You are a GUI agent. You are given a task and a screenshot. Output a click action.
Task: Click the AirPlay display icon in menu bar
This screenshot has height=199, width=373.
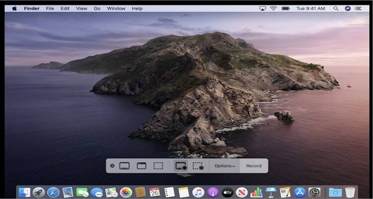263,8
